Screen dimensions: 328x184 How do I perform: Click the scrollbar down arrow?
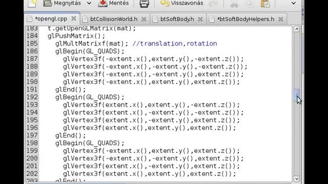tap(297, 179)
